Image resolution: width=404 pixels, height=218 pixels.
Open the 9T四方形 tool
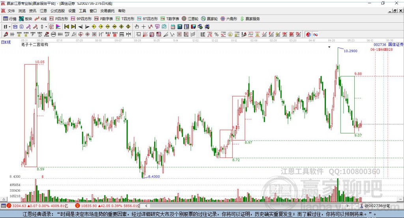148,19
